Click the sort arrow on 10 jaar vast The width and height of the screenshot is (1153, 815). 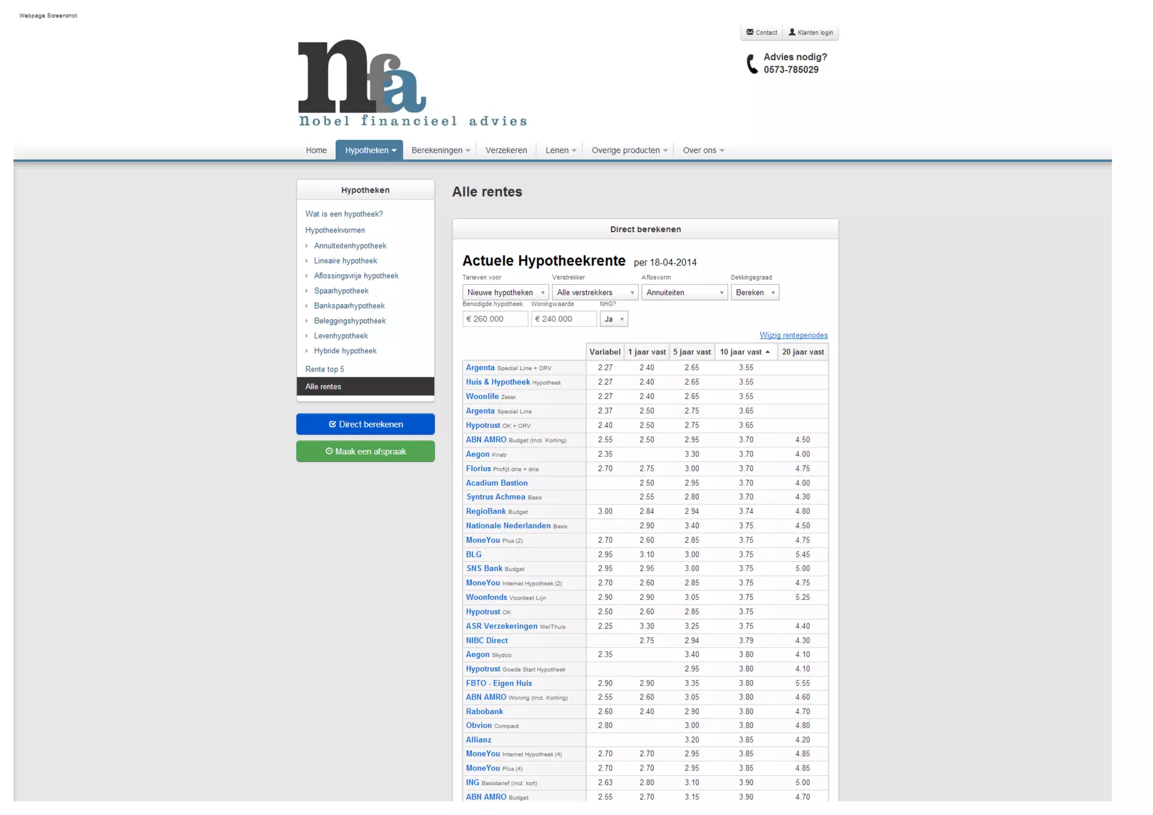pos(767,352)
